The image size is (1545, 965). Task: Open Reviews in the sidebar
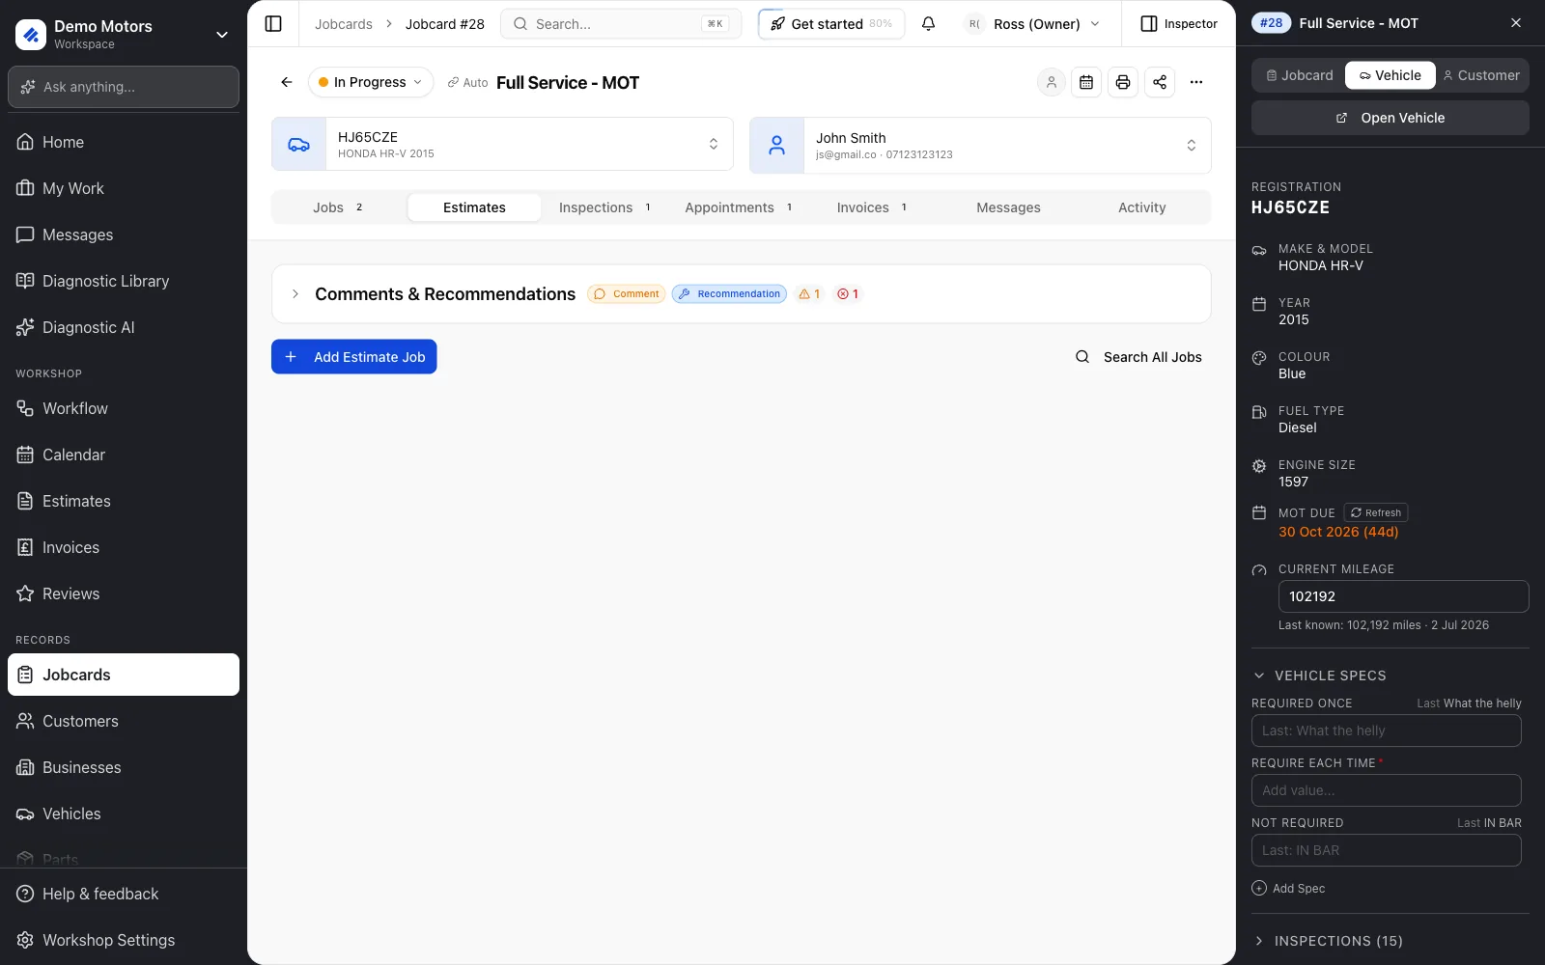124,593
